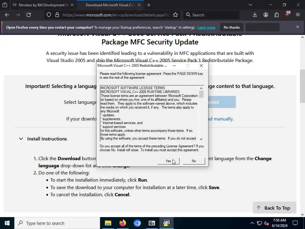Click the license agreement scrollbar thumb
The width and height of the screenshot is (305, 229).
(x=201, y=94)
